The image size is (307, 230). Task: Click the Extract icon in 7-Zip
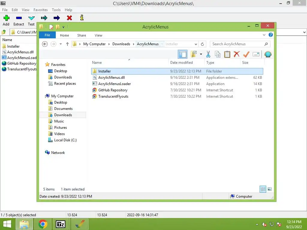coord(19,18)
